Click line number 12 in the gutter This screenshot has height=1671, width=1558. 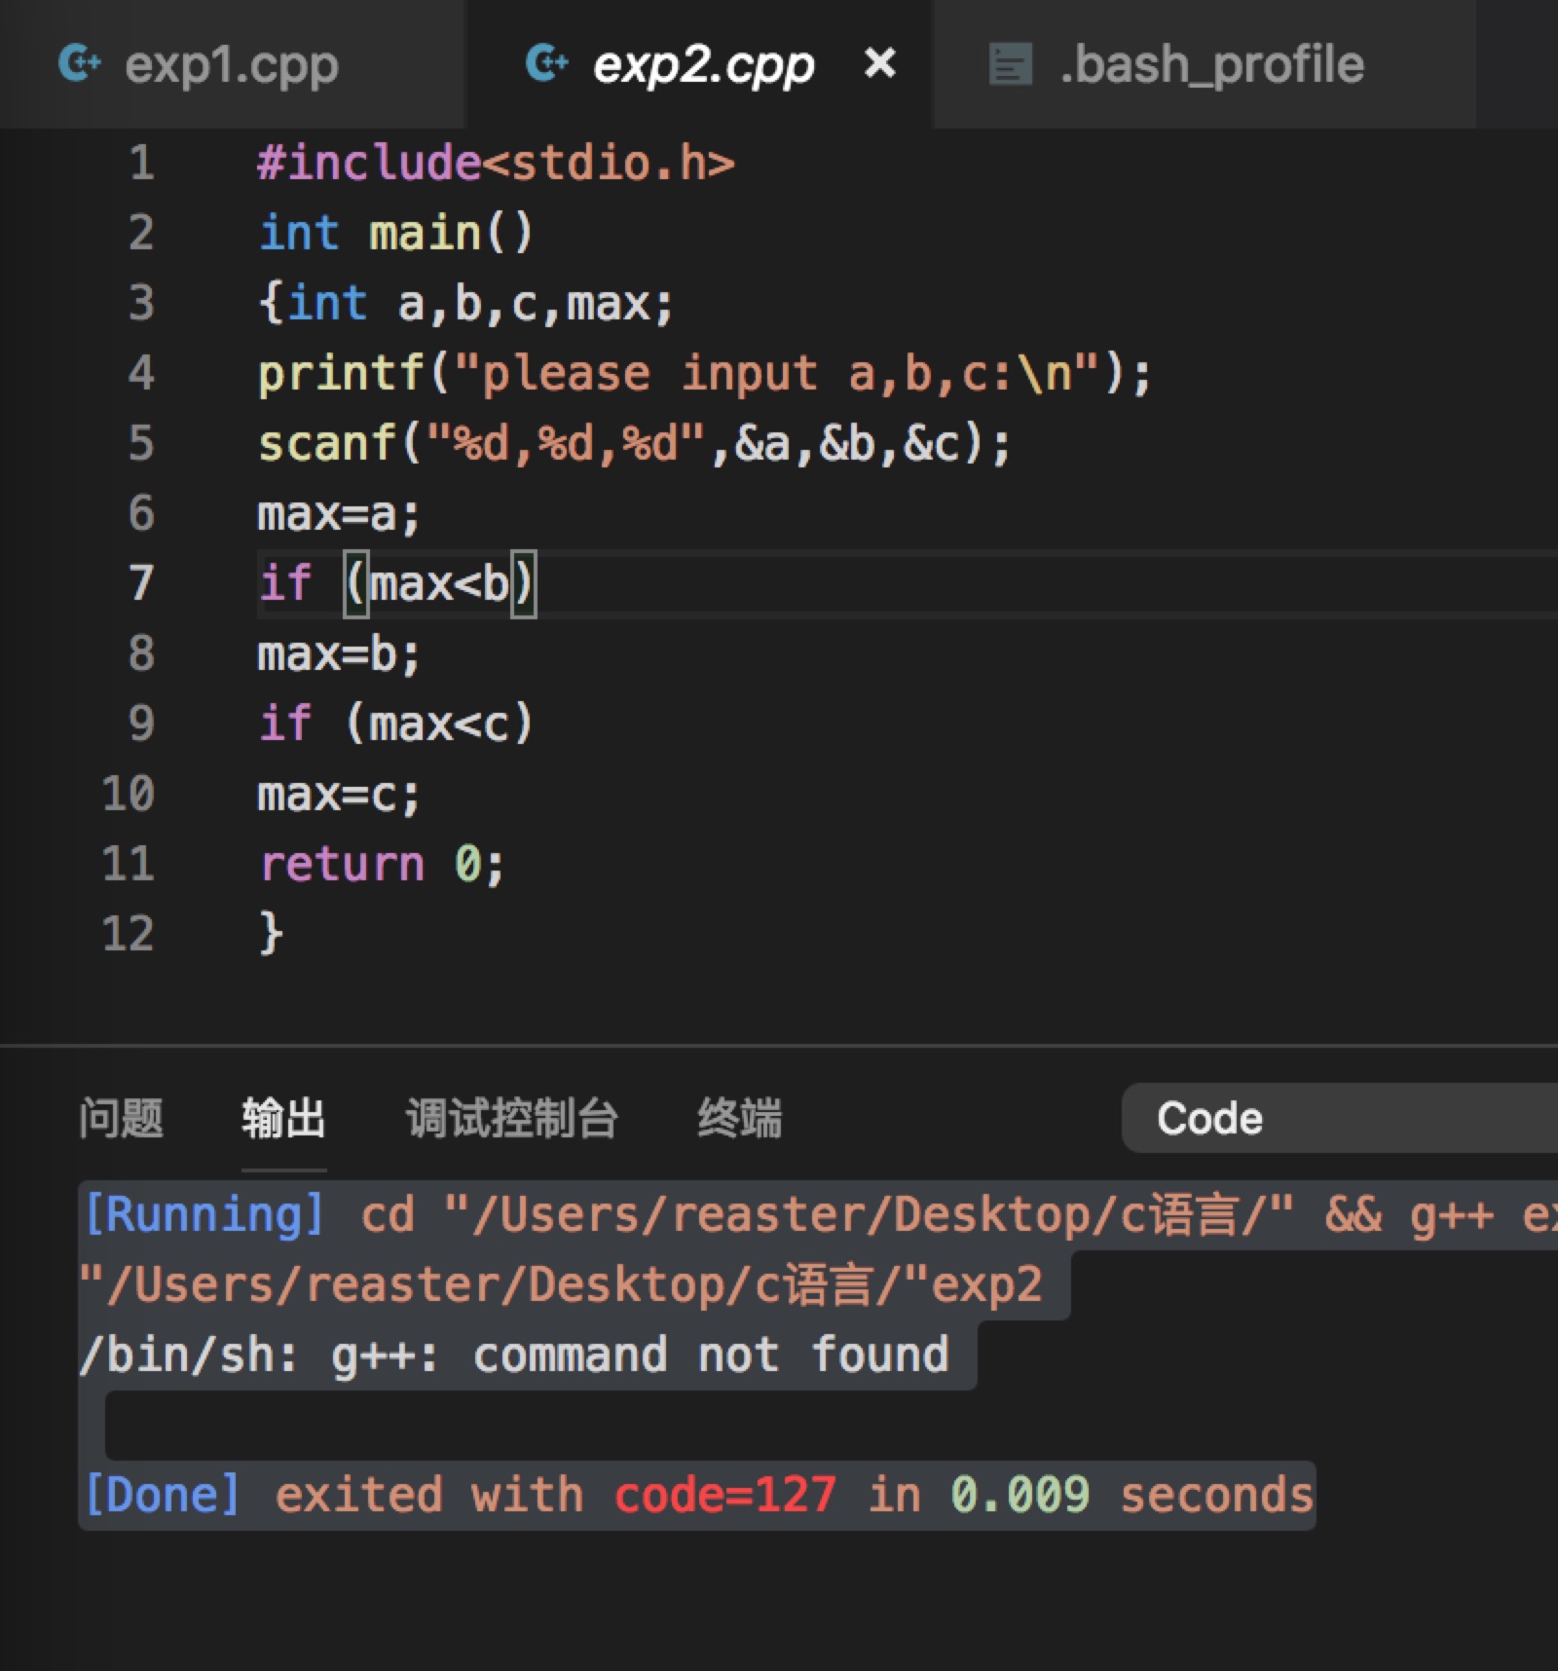(x=129, y=934)
